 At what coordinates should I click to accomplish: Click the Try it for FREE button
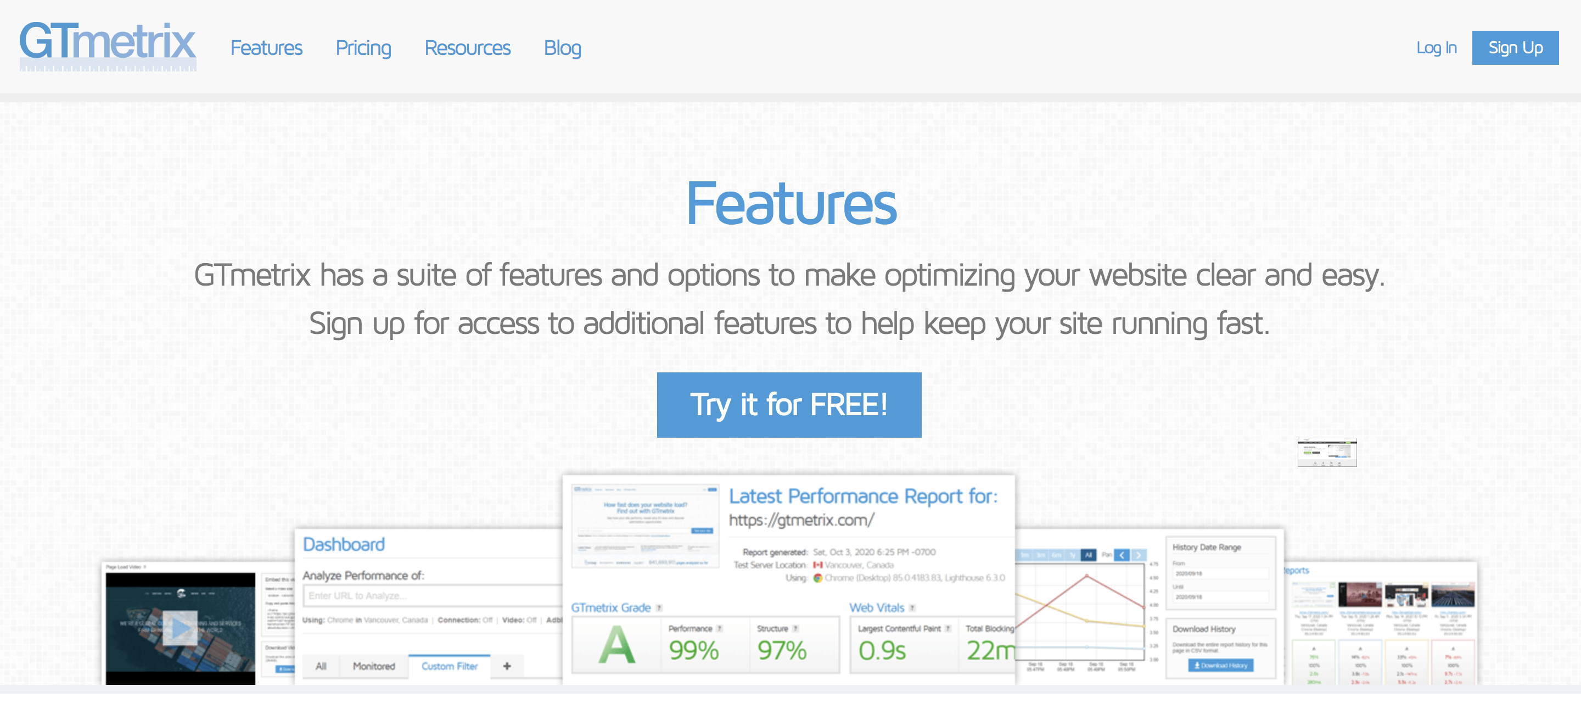tap(789, 404)
